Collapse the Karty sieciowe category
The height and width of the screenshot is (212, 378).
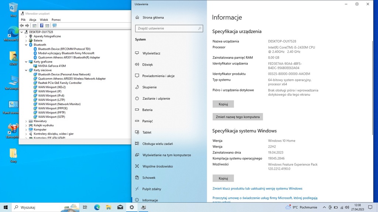[26, 70]
